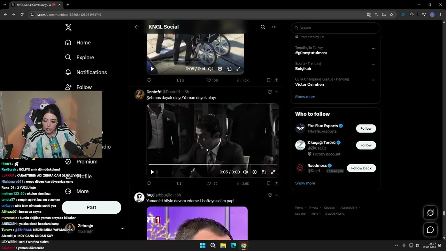Open Chrome extensions puzzle icon
The width and height of the screenshot is (446, 251).
pyautogui.click(x=412, y=15)
